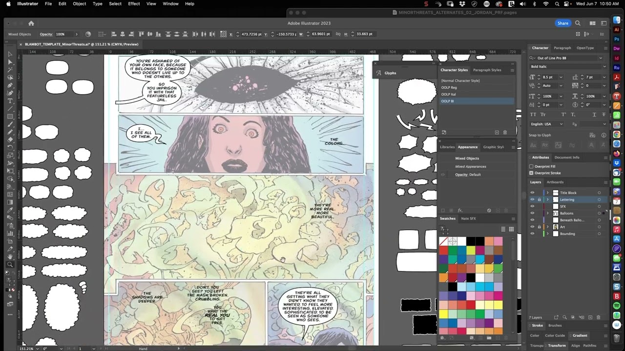This screenshot has height=351, width=625.
Task: Switch swatches to thumbnail grid view
Action: [x=511, y=229]
